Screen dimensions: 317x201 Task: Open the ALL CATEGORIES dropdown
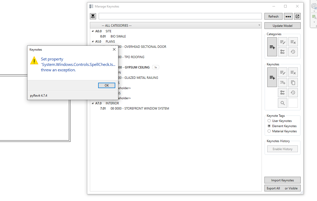pos(176,25)
